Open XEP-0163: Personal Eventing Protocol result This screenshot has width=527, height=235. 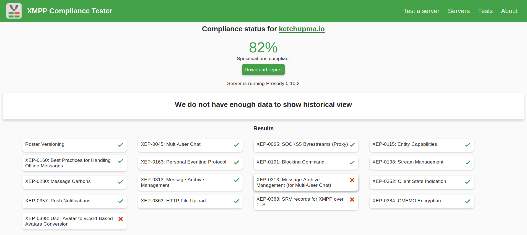coord(190,163)
